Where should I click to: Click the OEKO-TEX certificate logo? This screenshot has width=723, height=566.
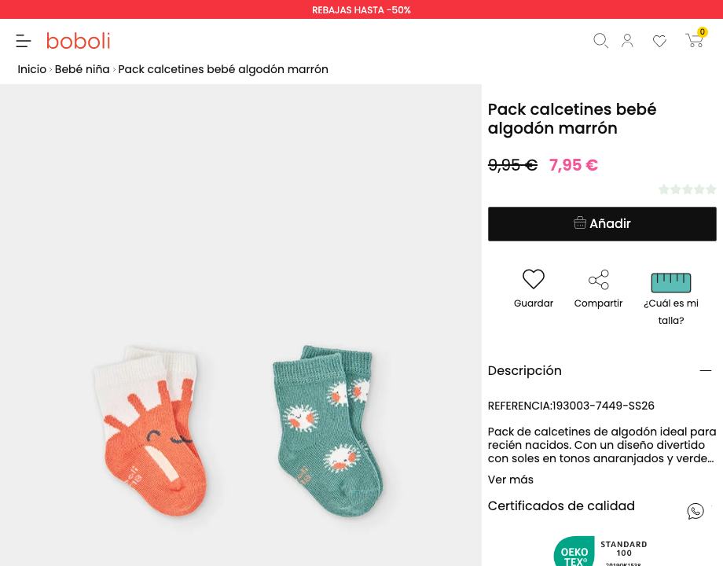click(x=601, y=551)
